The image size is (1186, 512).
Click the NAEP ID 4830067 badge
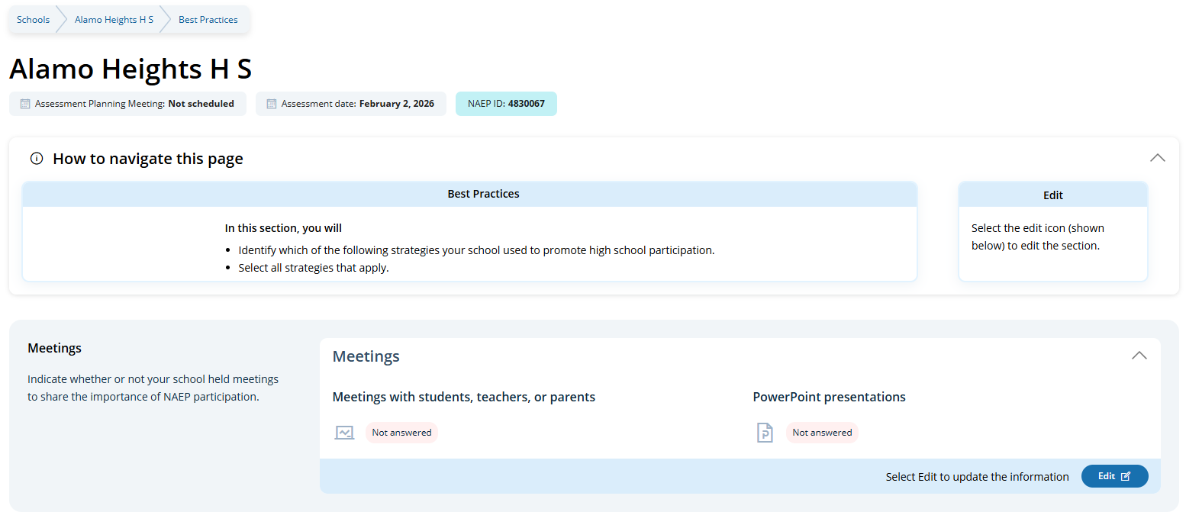pos(506,104)
